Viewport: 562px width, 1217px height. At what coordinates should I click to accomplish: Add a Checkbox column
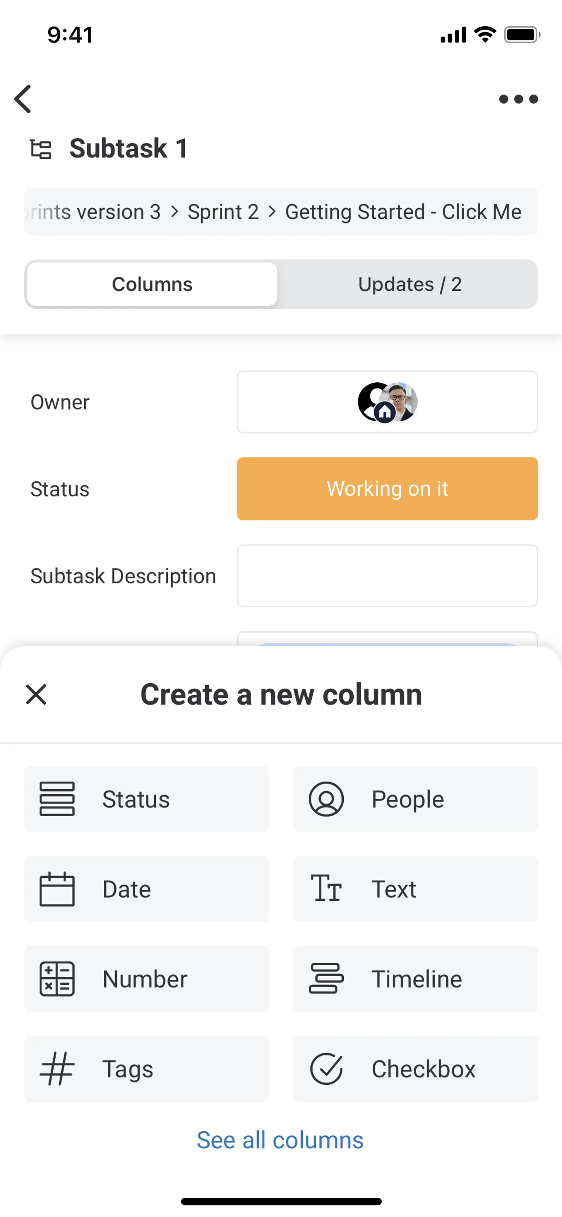(416, 1069)
